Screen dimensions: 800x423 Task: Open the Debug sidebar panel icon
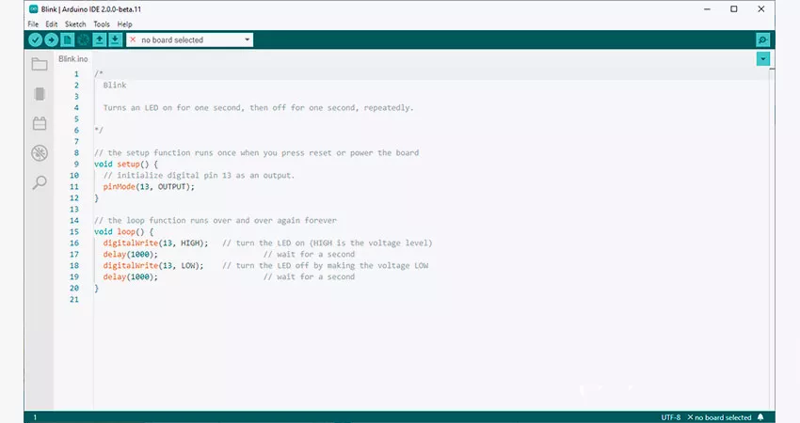40,153
